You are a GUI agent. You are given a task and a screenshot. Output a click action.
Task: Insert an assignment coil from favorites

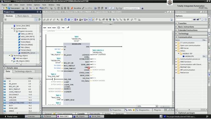[54, 28]
